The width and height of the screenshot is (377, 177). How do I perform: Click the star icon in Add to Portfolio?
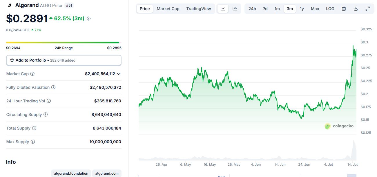[12, 60]
